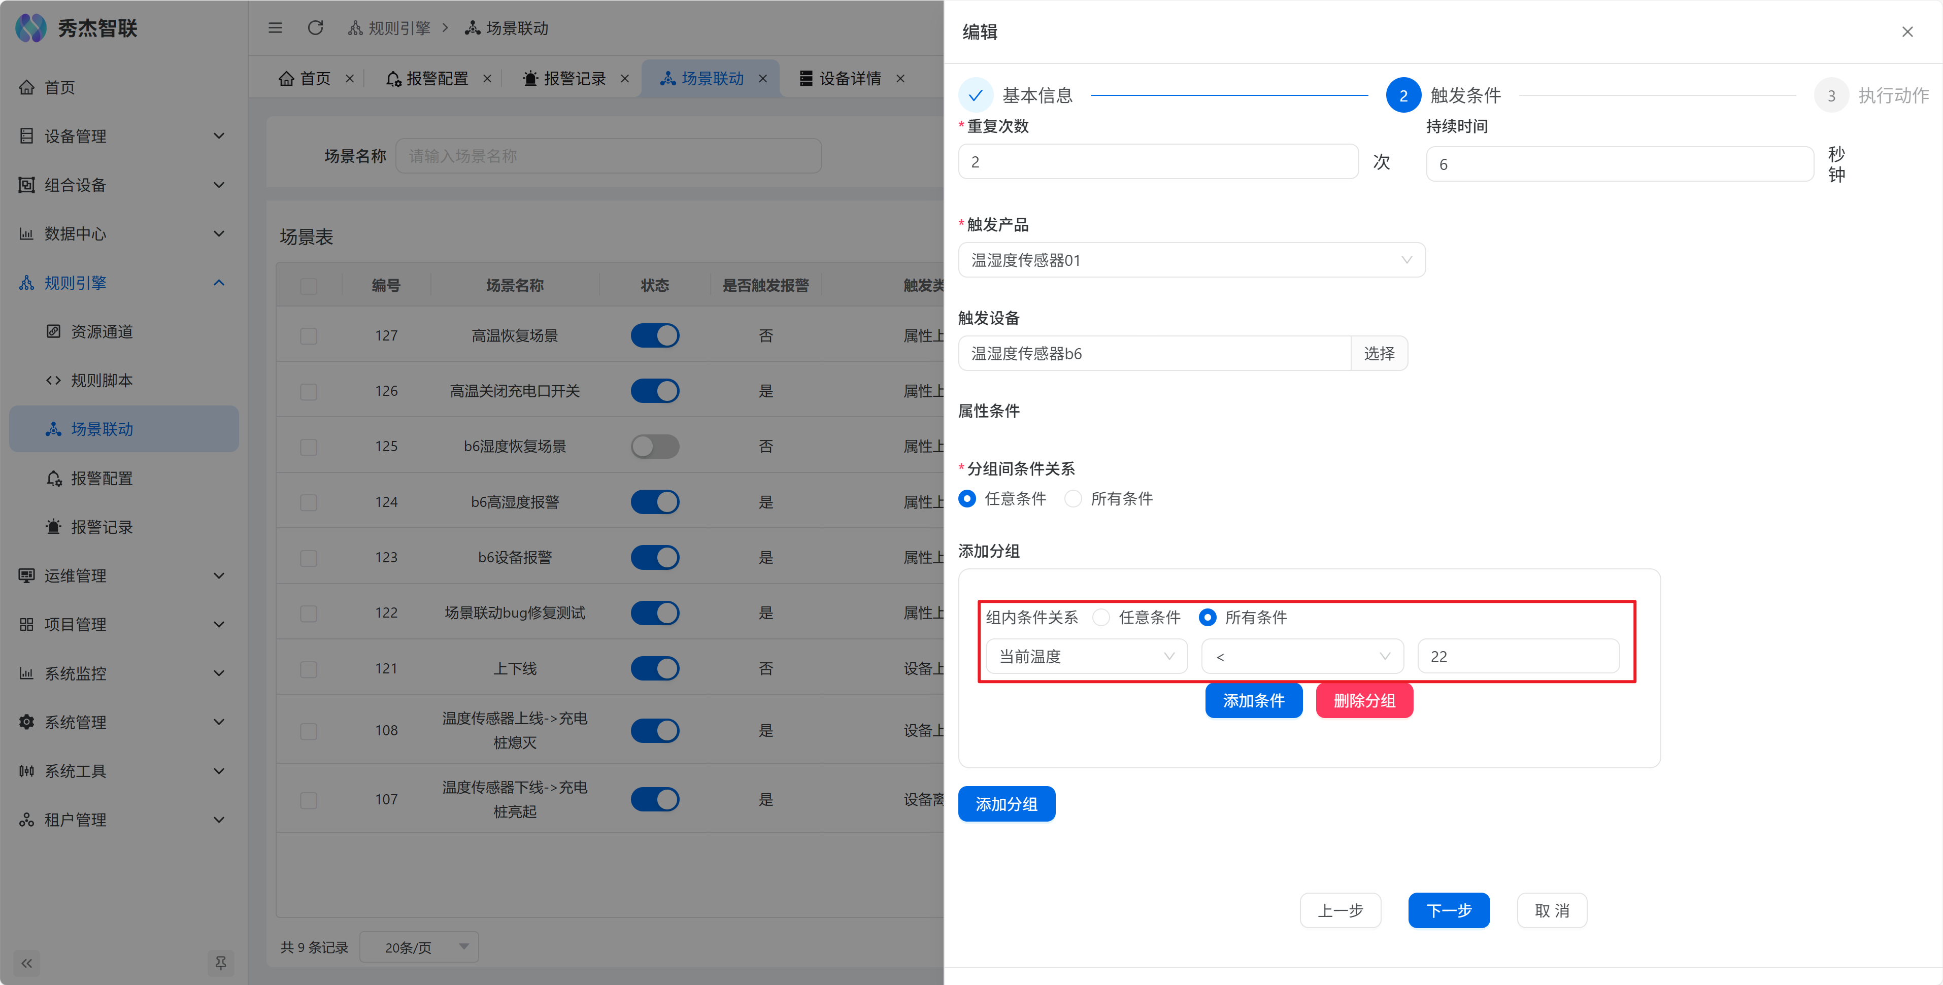Select 任意条件 for 组内条件关系
This screenshot has height=985, width=1943.
pyautogui.click(x=1101, y=617)
